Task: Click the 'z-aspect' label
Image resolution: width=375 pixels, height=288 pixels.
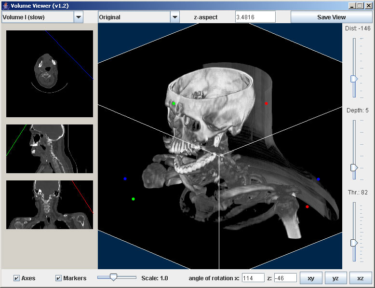Action: 206,17
